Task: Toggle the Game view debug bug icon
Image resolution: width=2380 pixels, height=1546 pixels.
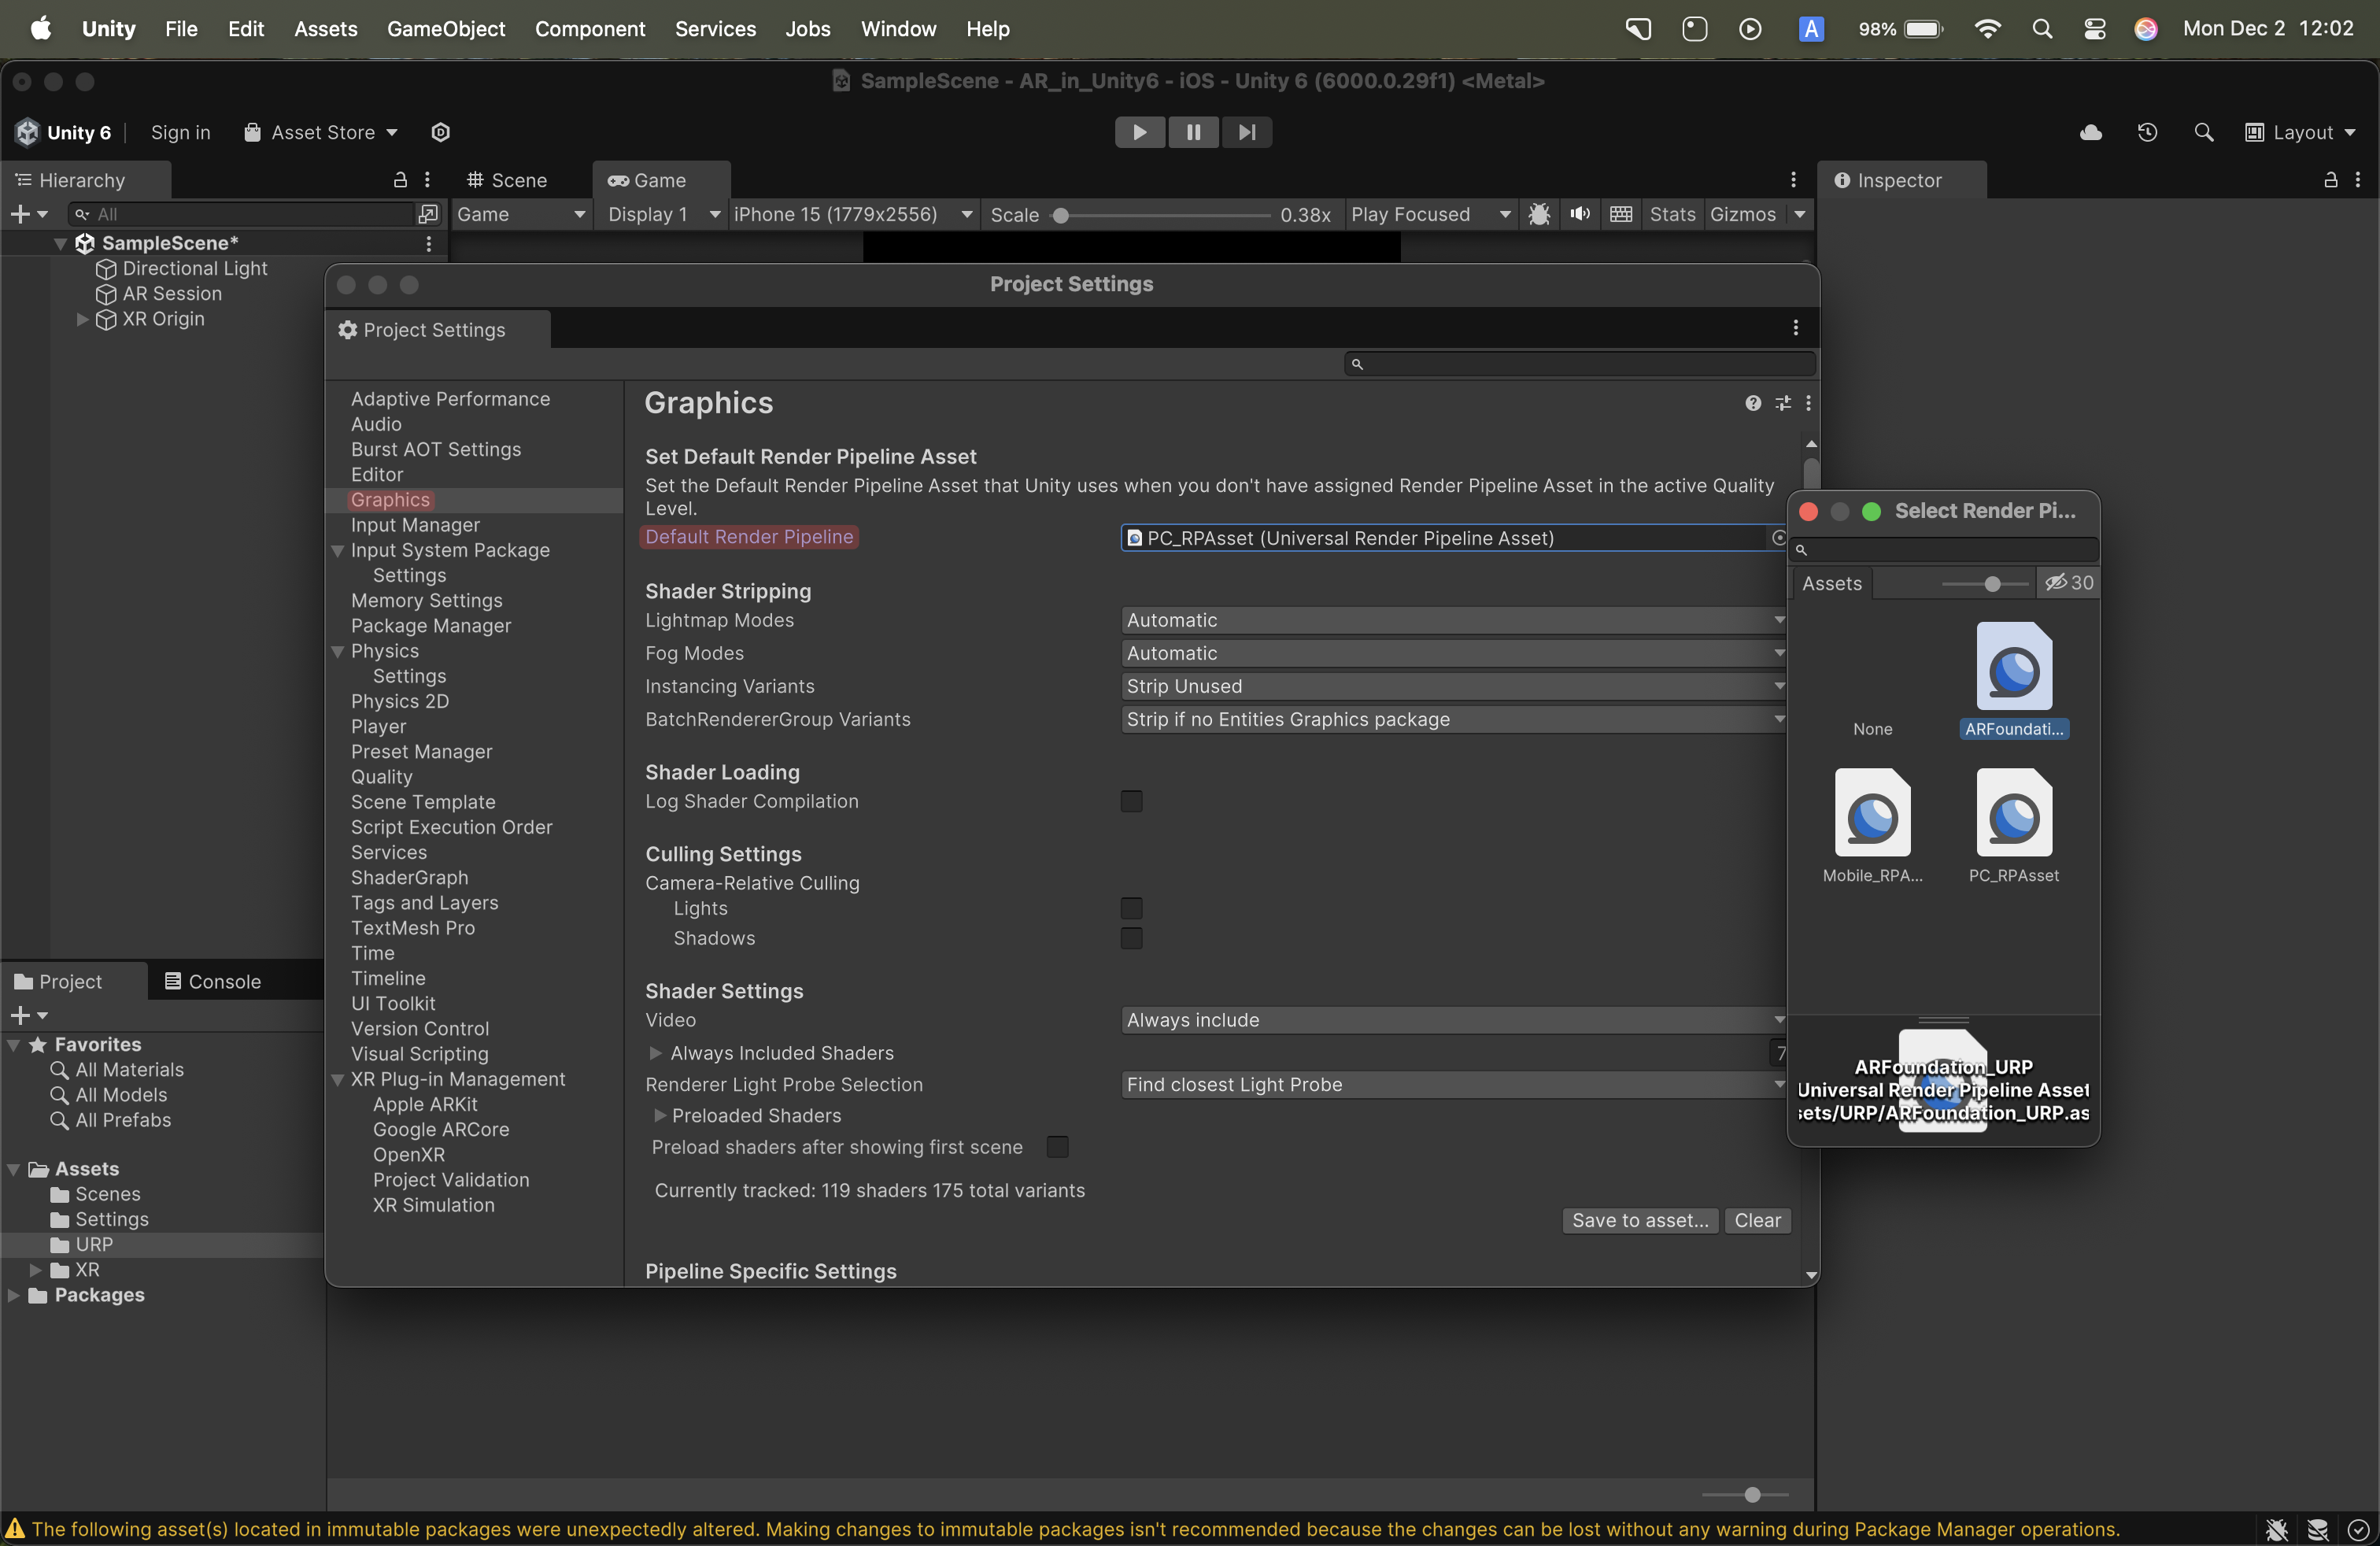Action: click(x=1539, y=214)
